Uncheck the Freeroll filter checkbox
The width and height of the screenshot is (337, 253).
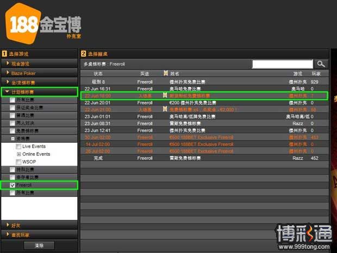13,185
